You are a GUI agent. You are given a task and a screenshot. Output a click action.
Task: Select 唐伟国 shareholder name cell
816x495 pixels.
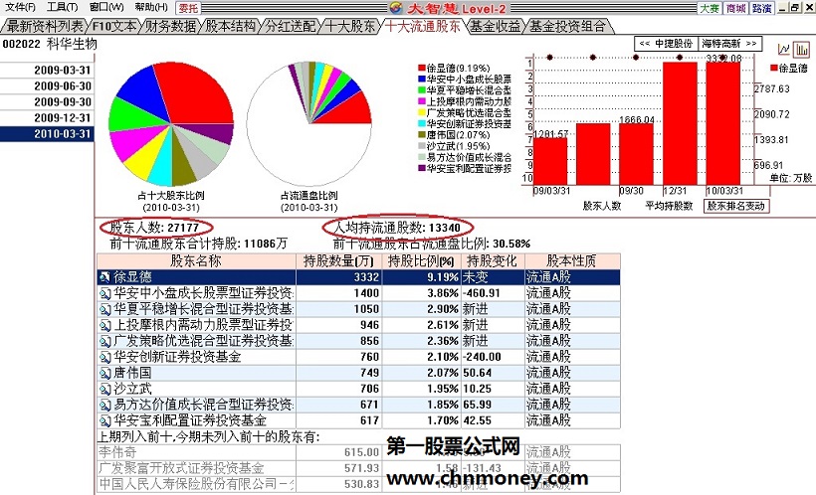[x=196, y=373]
